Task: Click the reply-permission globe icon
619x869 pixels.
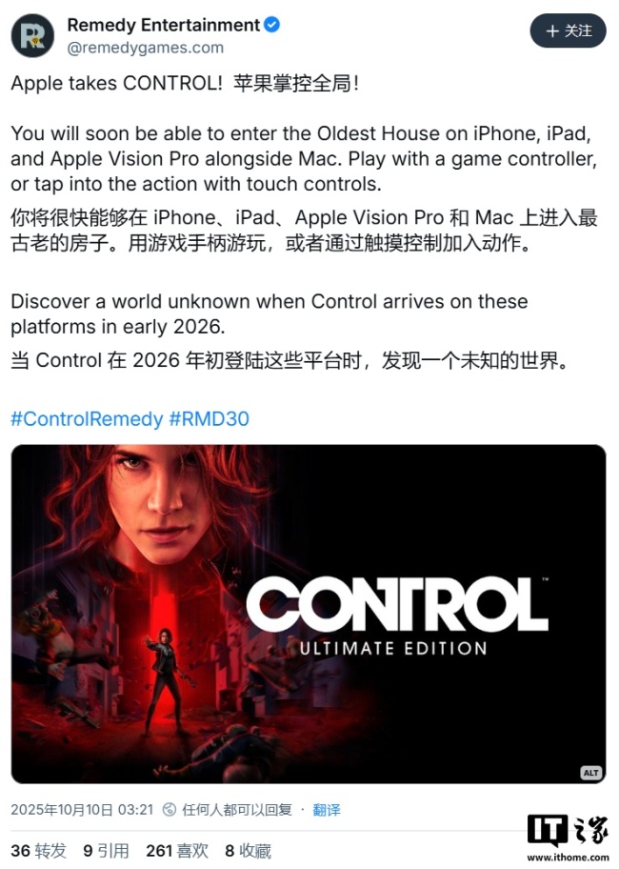Action: click(x=169, y=810)
